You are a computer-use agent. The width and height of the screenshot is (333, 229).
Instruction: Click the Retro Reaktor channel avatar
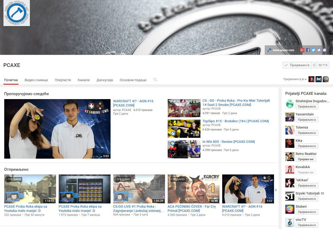pyautogui.click(x=290, y=157)
